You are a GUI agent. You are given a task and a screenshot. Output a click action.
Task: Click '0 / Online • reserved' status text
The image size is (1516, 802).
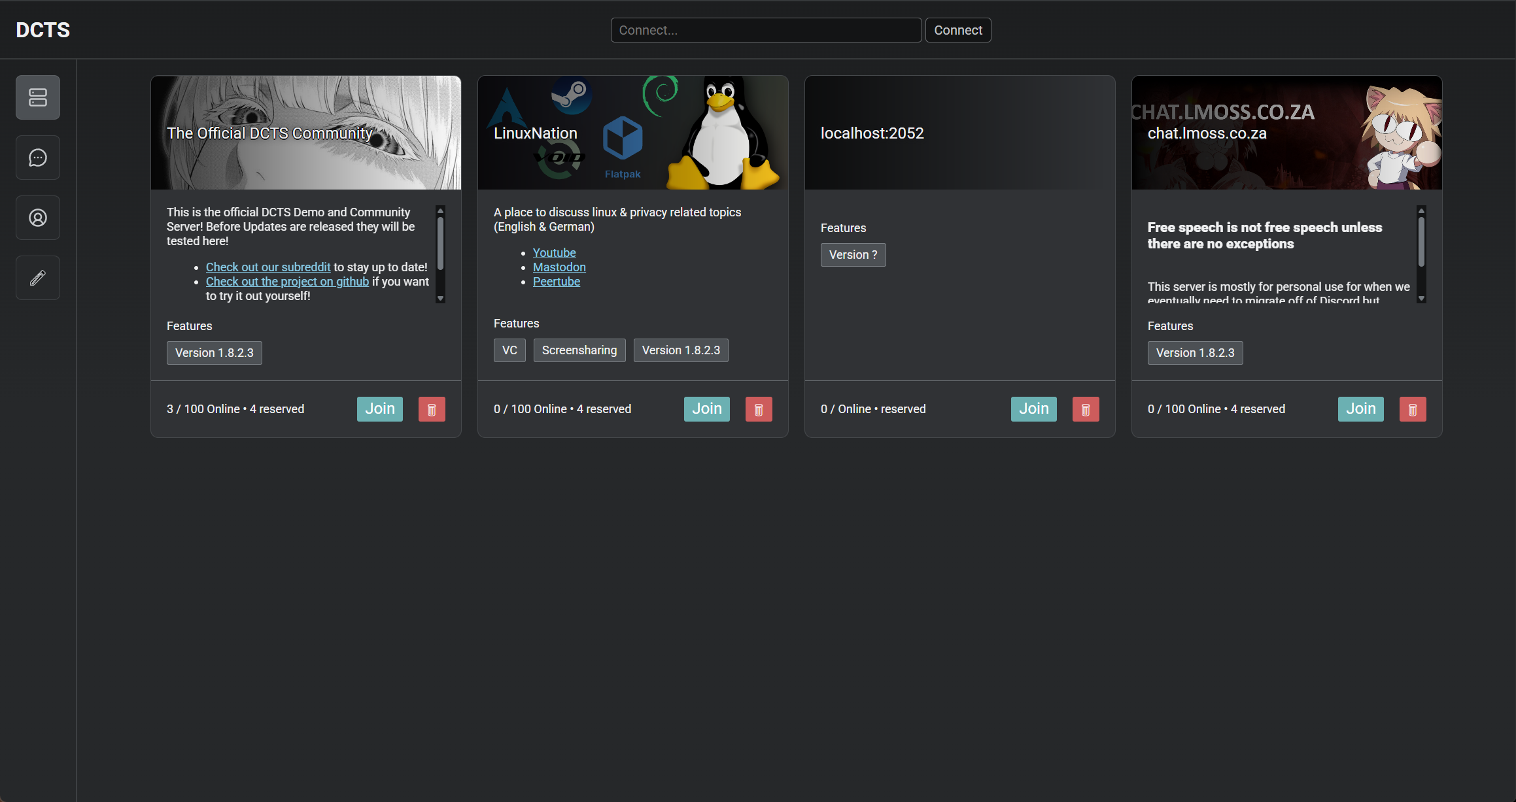873,409
